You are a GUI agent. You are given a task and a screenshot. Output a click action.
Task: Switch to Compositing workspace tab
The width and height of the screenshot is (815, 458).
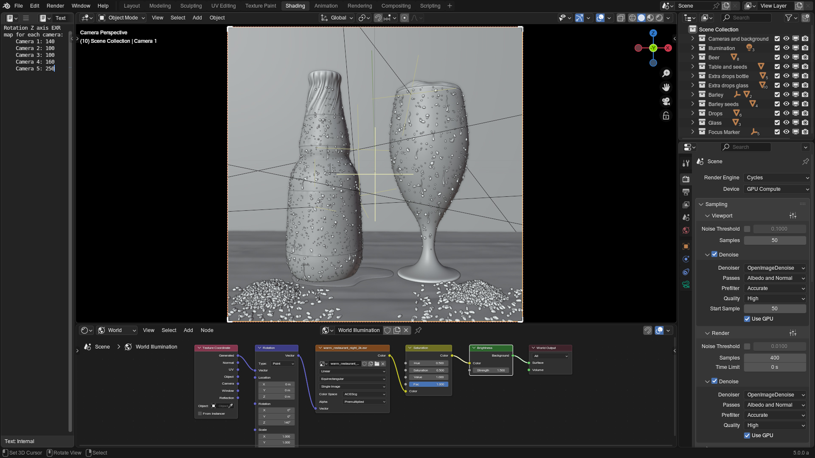pos(396,6)
